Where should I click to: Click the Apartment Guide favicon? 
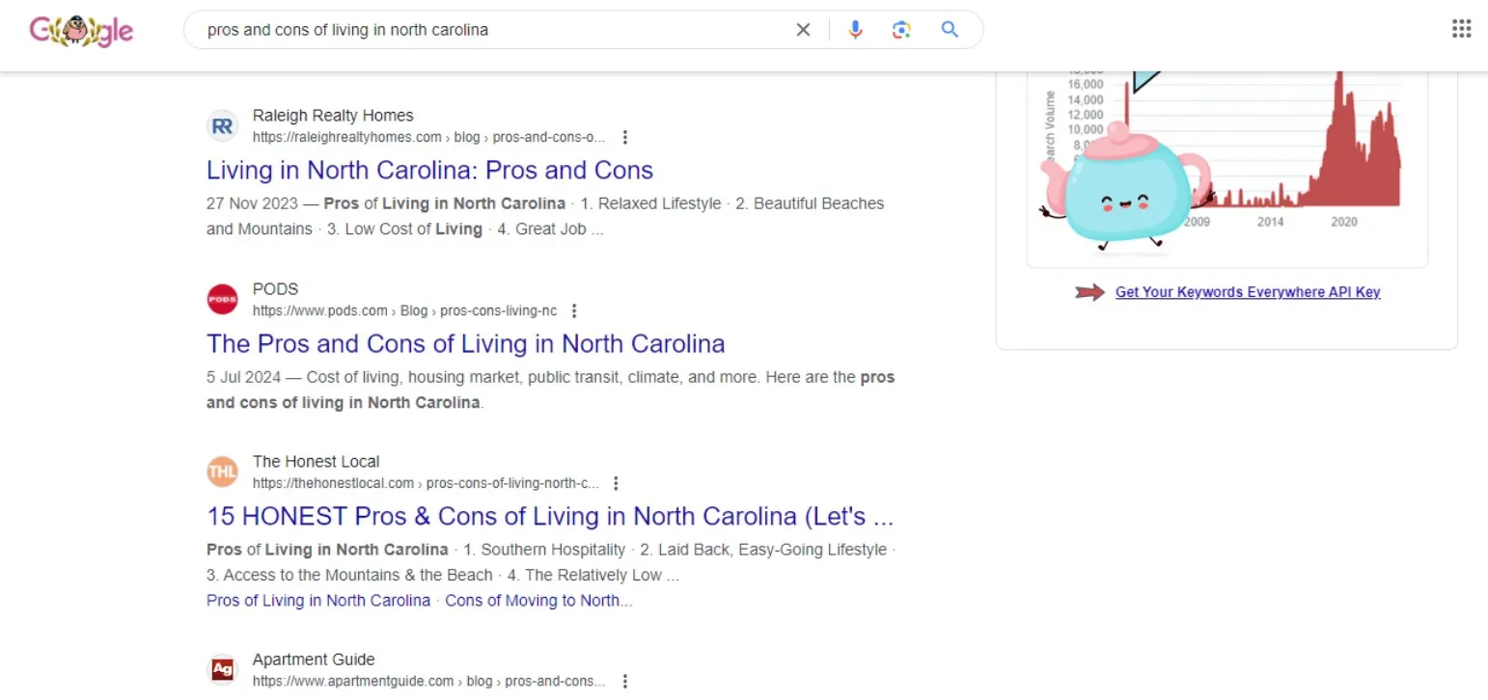pos(222,670)
